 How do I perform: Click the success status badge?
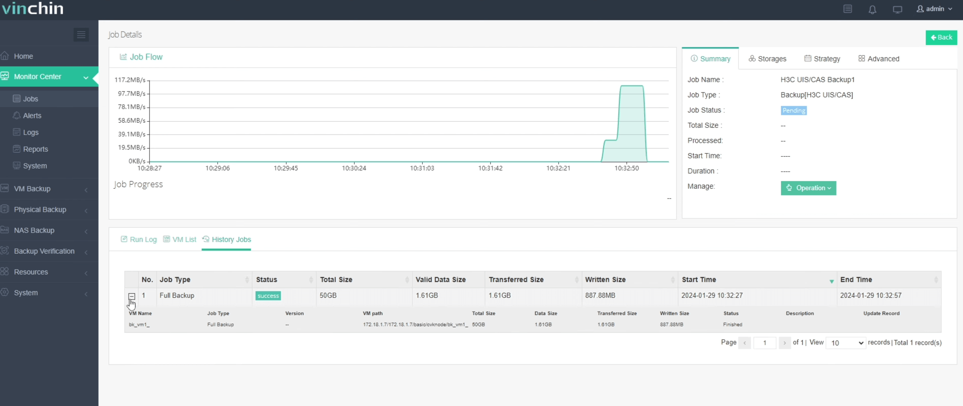268,296
